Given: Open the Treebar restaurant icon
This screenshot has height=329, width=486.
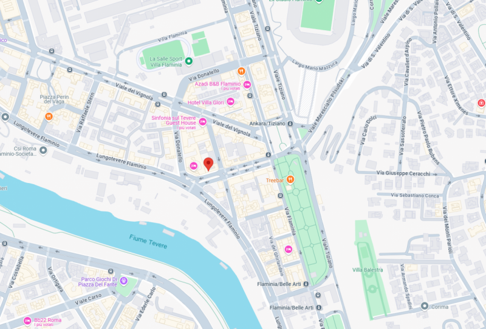Looking at the screenshot, I should tap(290, 179).
